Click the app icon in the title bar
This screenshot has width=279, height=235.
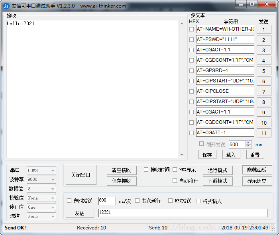point(6,6)
